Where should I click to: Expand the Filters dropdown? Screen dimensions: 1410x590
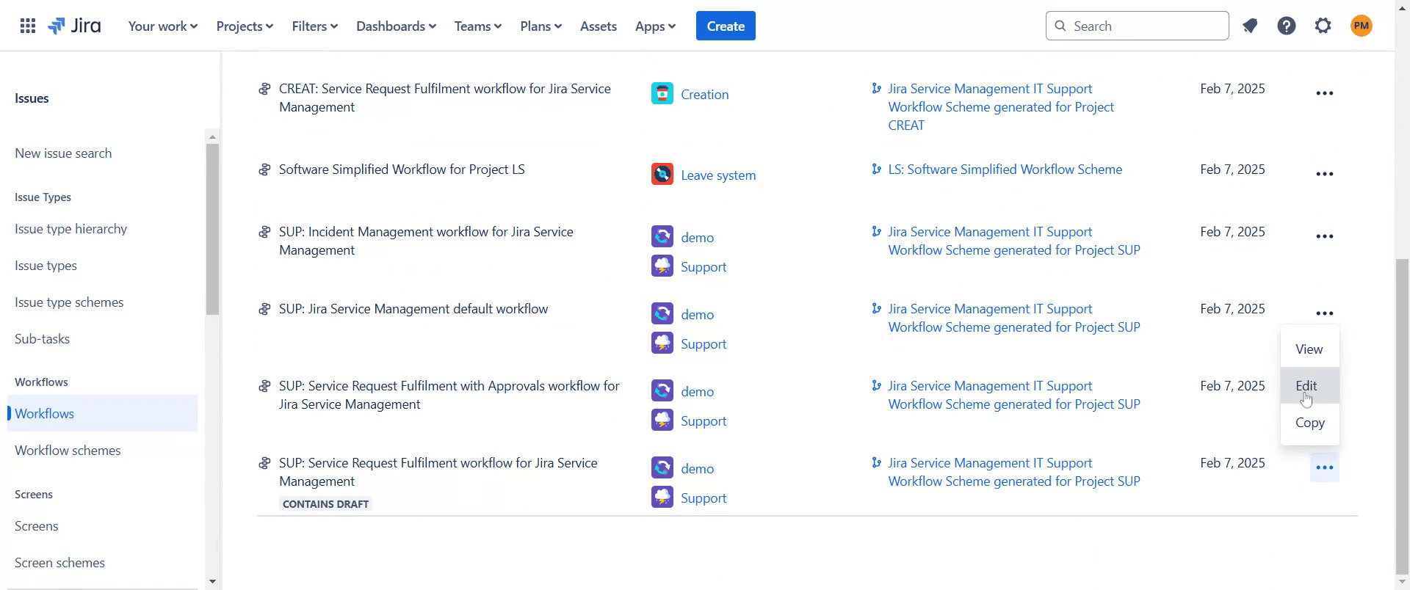(315, 26)
